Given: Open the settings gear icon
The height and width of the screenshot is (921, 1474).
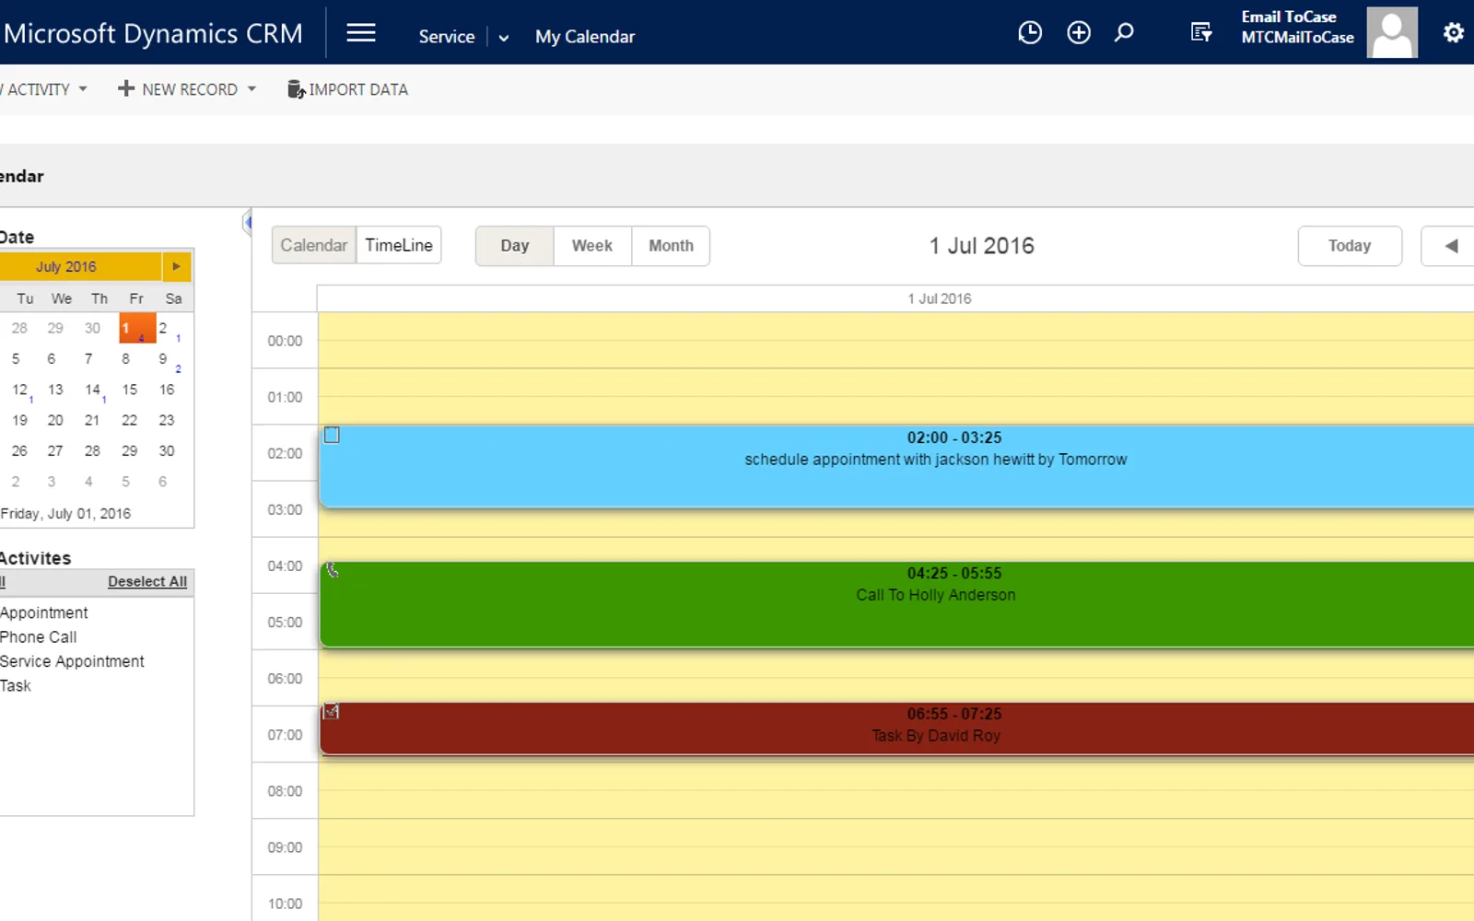Looking at the screenshot, I should pos(1454,33).
